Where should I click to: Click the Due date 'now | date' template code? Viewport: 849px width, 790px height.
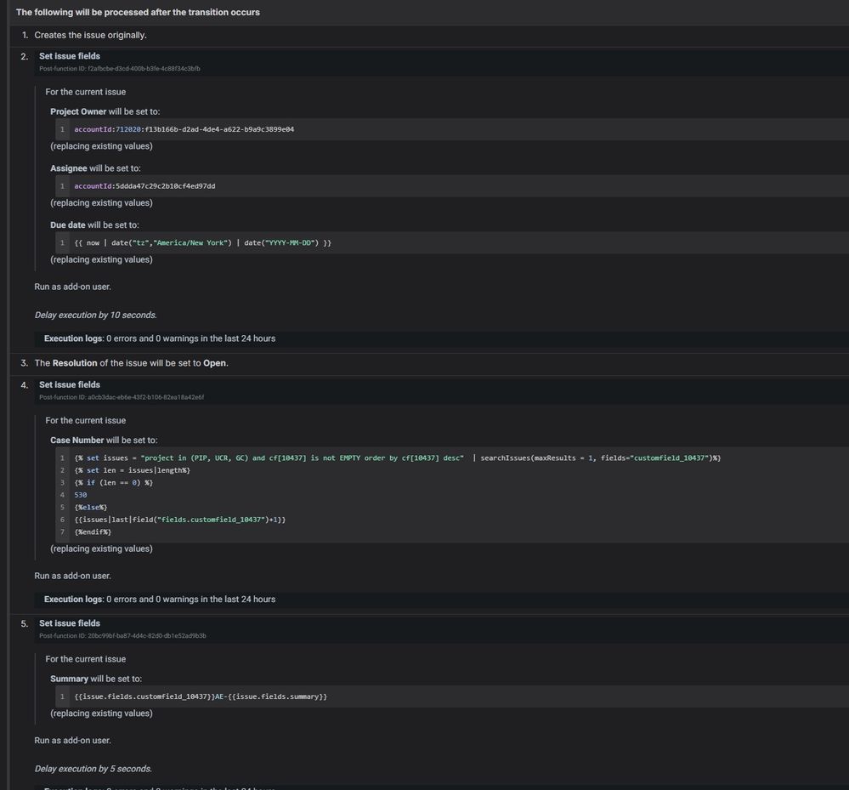[x=202, y=242]
